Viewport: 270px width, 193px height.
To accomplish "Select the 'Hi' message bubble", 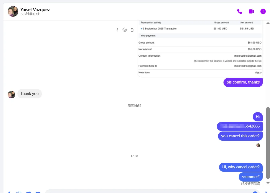I will click(x=258, y=117).
